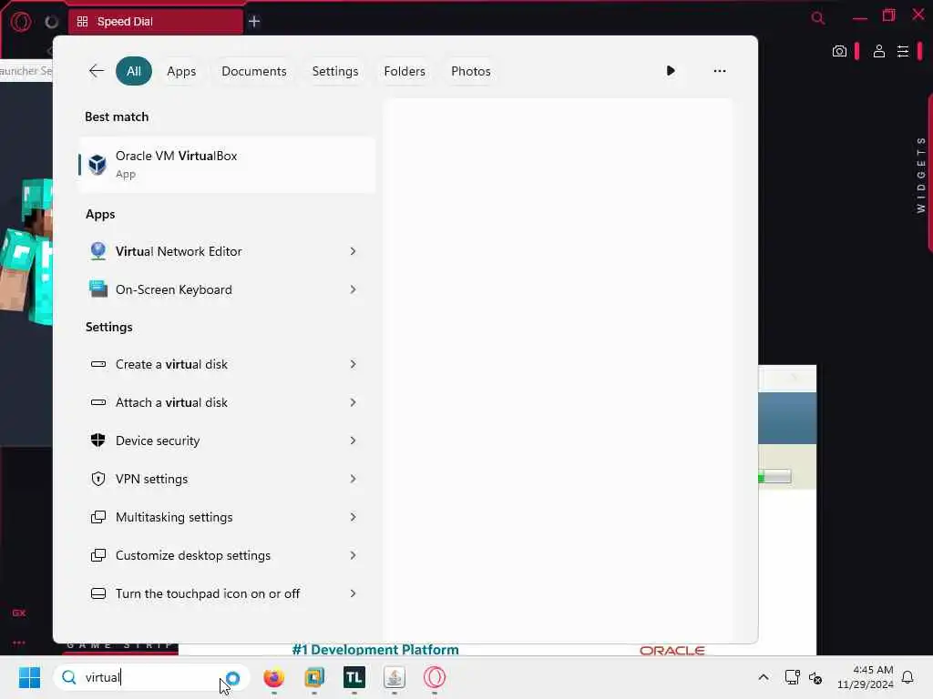Open Multitasking settings result
This screenshot has height=699, width=933.
coord(227,517)
